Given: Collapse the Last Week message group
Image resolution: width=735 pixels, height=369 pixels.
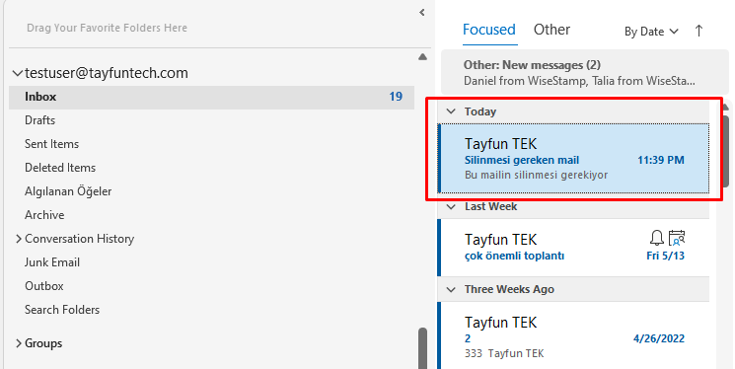Looking at the screenshot, I should click(451, 207).
